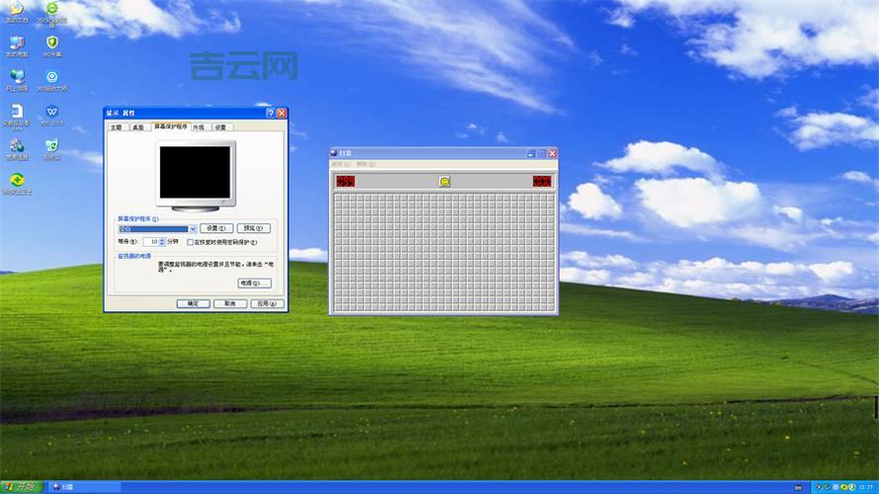Click the Power button in monitor power section

253,283
